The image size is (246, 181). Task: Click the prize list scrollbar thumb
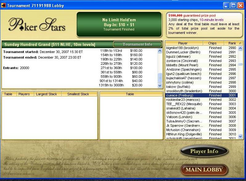[x=160, y=78]
